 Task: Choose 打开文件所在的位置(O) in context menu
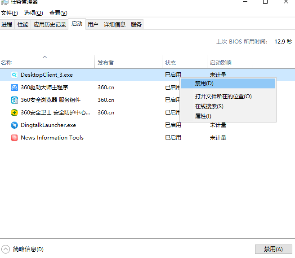click(x=228, y=96)
